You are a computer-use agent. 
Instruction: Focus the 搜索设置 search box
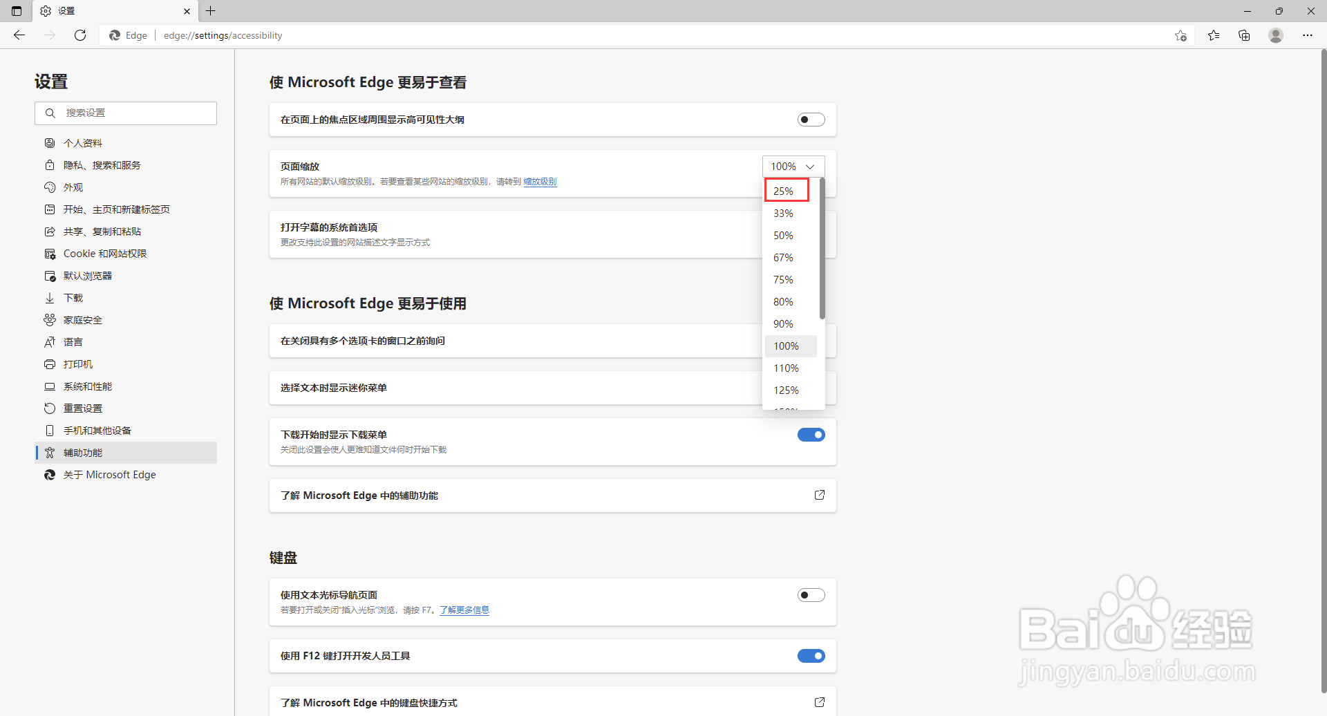tap(126, 113)
